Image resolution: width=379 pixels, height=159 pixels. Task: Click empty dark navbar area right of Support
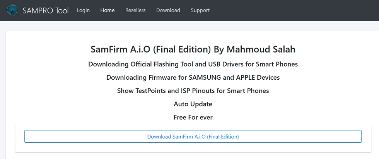[x=294, y=10]
